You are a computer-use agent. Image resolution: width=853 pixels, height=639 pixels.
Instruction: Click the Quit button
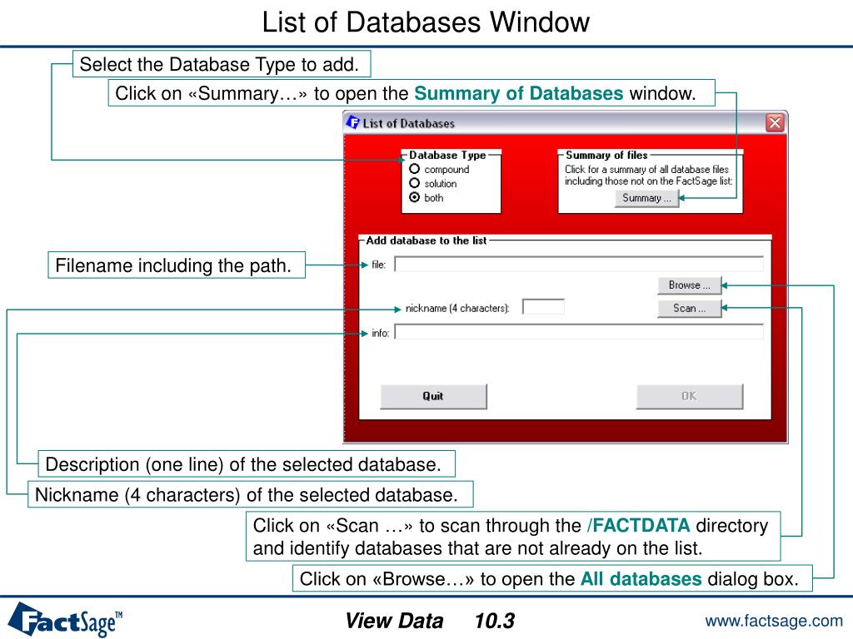433,396
